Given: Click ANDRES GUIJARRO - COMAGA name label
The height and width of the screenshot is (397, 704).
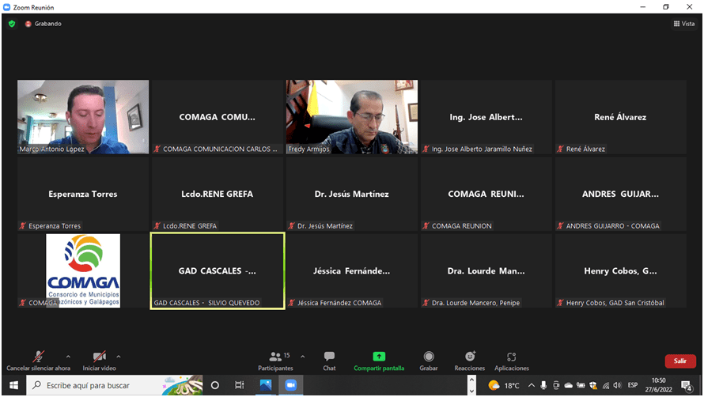Looking at the screenshot, I should [x=612, y=226].
